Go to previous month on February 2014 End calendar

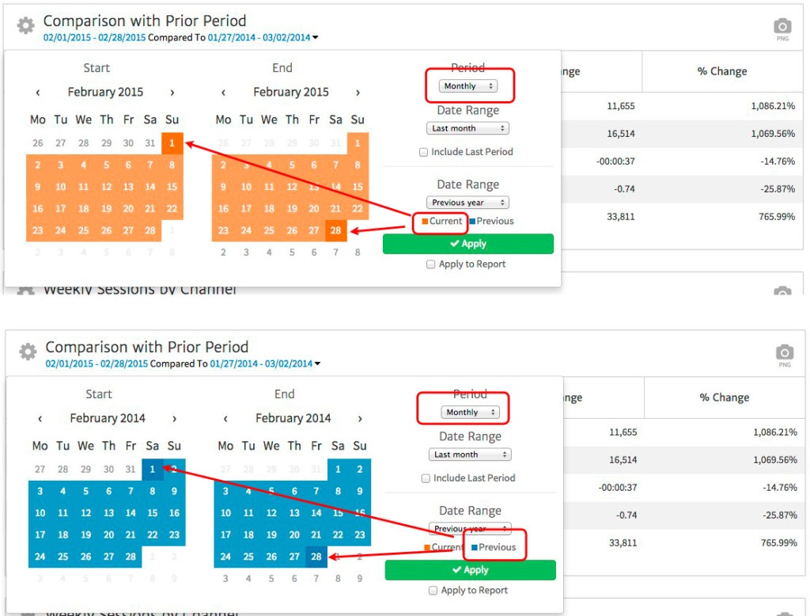(x=226, y=419)
